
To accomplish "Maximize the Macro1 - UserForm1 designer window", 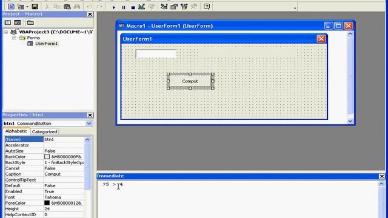I will click(x=338, y=25).
